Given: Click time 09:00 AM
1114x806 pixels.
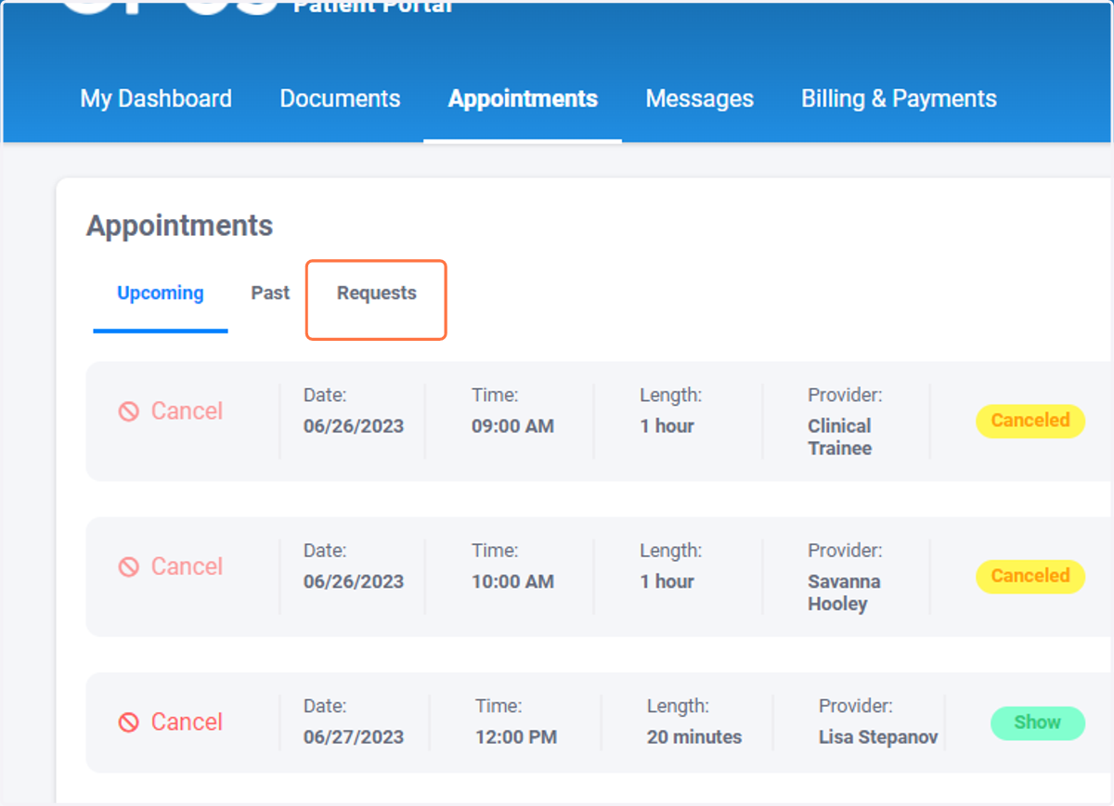Looking at the screenshot, I should coord(512,426).
